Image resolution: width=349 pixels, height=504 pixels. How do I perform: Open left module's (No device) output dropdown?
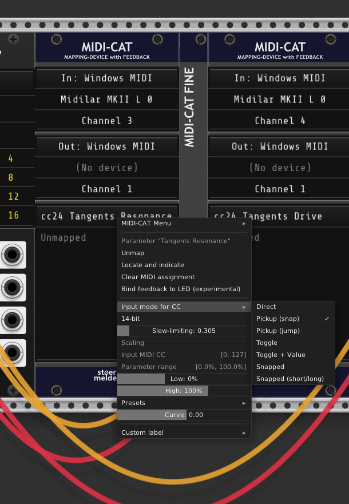[106, 168]
